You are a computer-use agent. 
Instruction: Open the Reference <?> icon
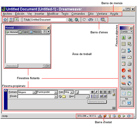click(x=91, y=20)
